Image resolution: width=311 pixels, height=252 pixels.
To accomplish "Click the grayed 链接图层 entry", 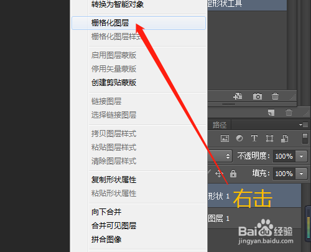I will [106, 101].
